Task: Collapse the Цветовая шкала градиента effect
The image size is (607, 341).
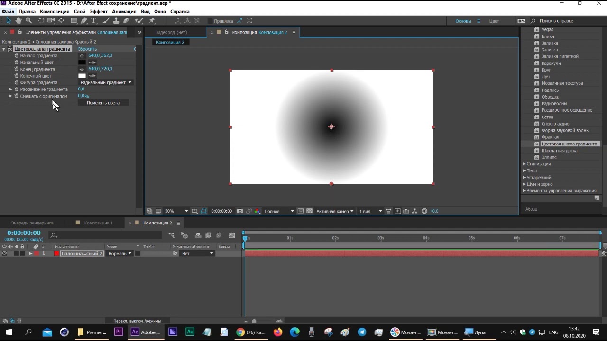Action: point(4,49)
